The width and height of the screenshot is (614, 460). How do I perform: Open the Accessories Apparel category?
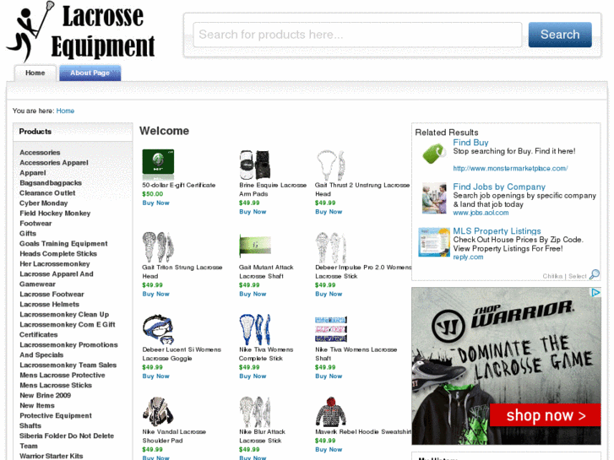click(54, 163)
